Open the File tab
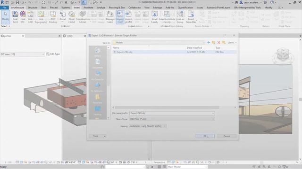 coord(4,8)
